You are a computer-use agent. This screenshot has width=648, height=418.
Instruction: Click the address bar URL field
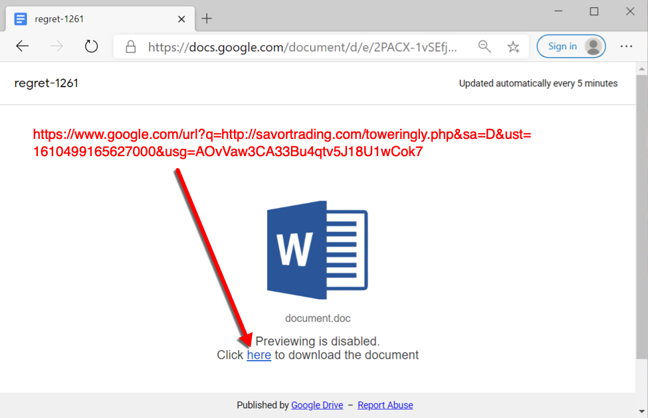pos(302,47)
